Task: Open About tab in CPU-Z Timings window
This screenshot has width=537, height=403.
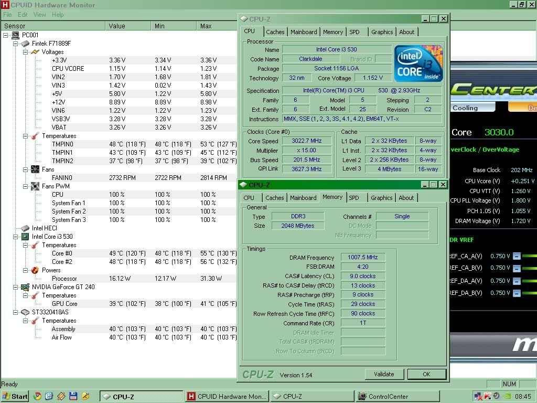Action: click(x=406, y=198)
